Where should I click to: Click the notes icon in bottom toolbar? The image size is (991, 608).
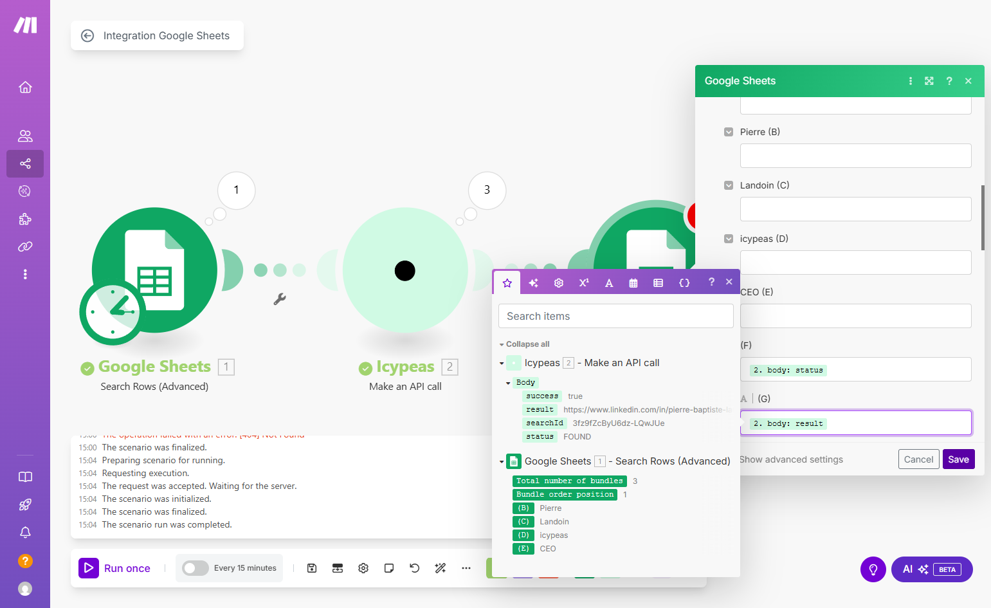click(x=389, y=568)
